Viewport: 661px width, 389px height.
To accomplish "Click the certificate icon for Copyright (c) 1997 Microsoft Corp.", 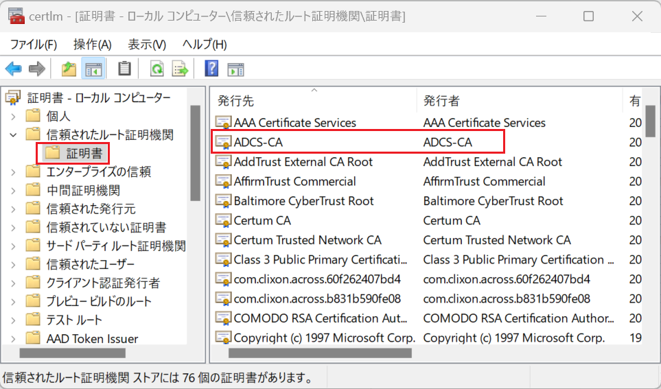I will click(223, 338).
